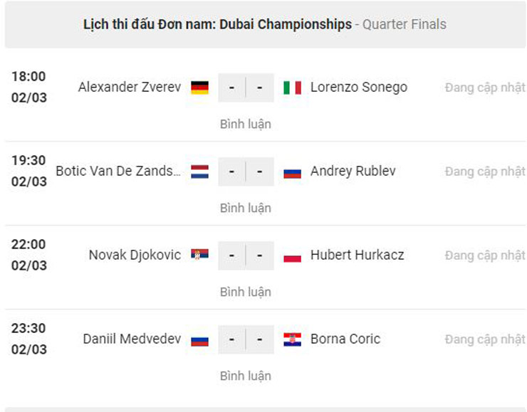Click the Russian flag beside Daniil Medvedev
Viewport: 527px width, 412px height.
click(x=200, y=339)
